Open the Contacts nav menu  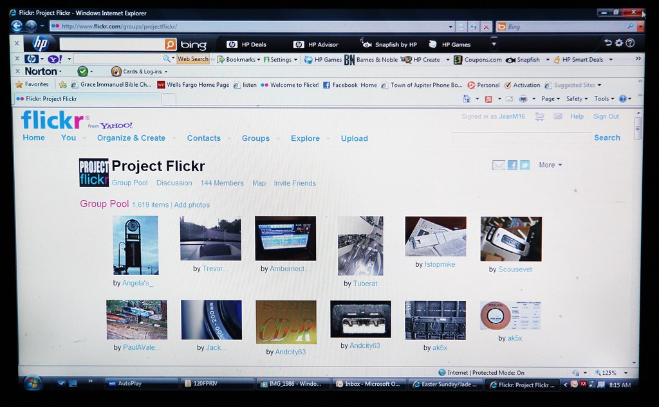click(x=204, y=138)
